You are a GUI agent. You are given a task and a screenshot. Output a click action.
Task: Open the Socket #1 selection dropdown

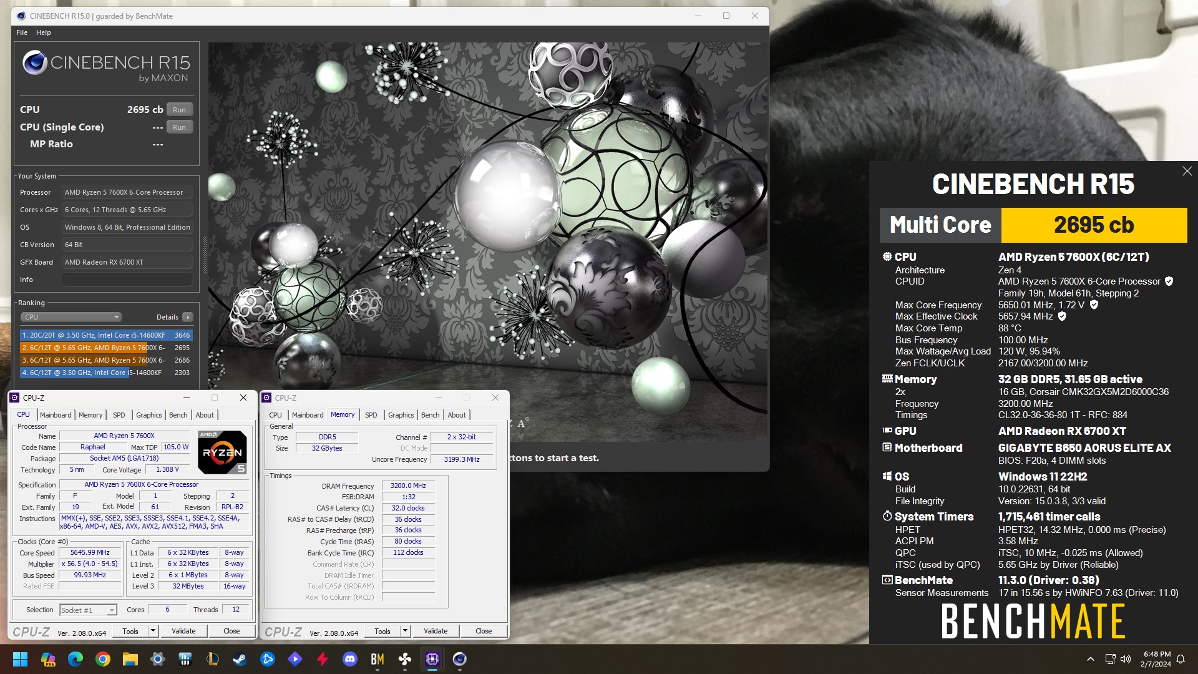pos(88,610)
